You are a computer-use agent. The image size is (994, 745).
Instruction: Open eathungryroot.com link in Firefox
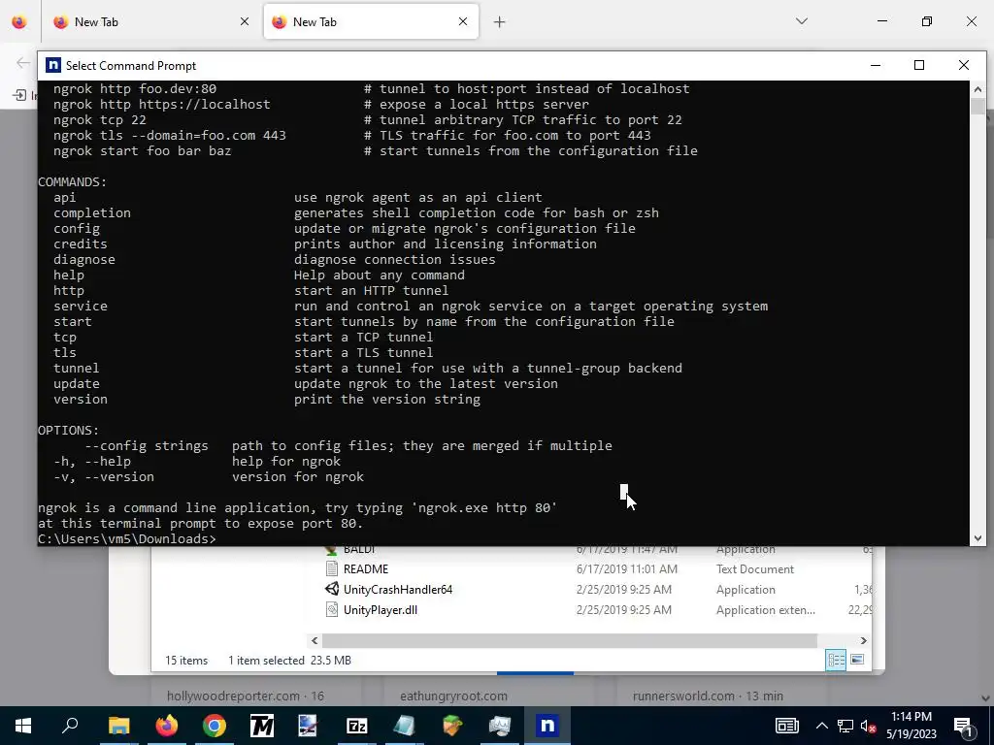tap(453, 696)
